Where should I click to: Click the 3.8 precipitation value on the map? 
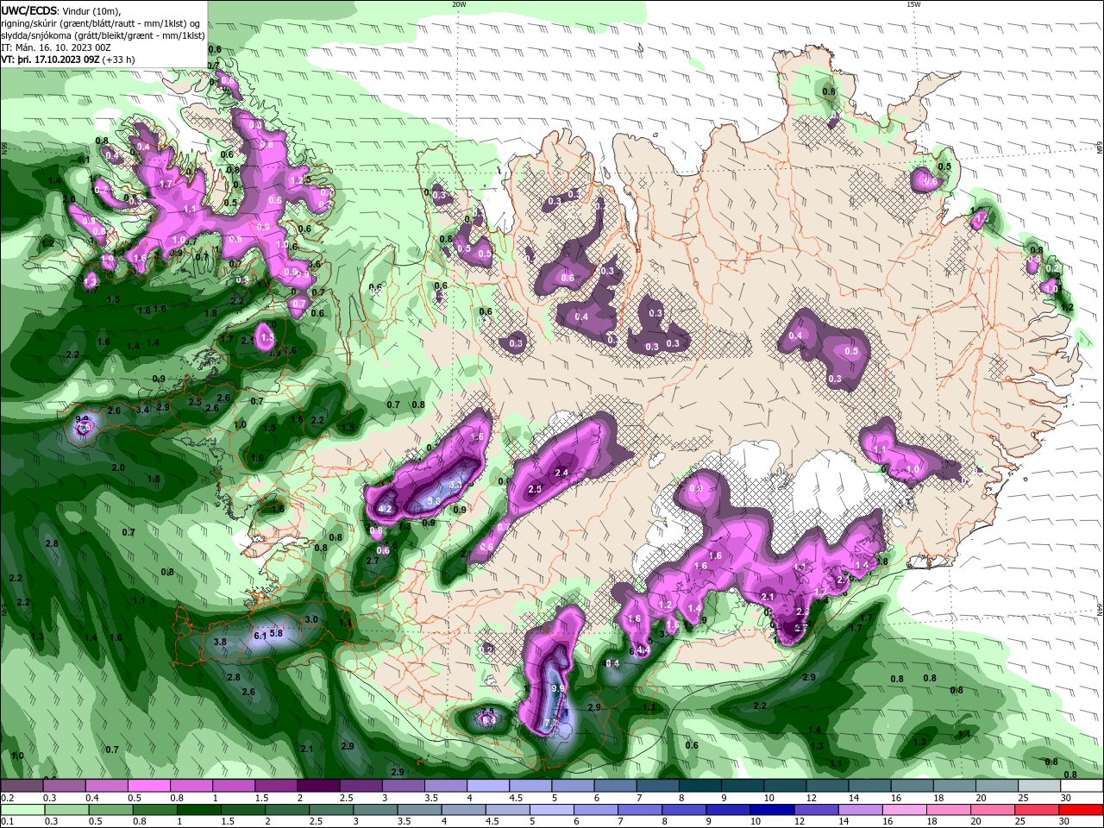[220, 642]
